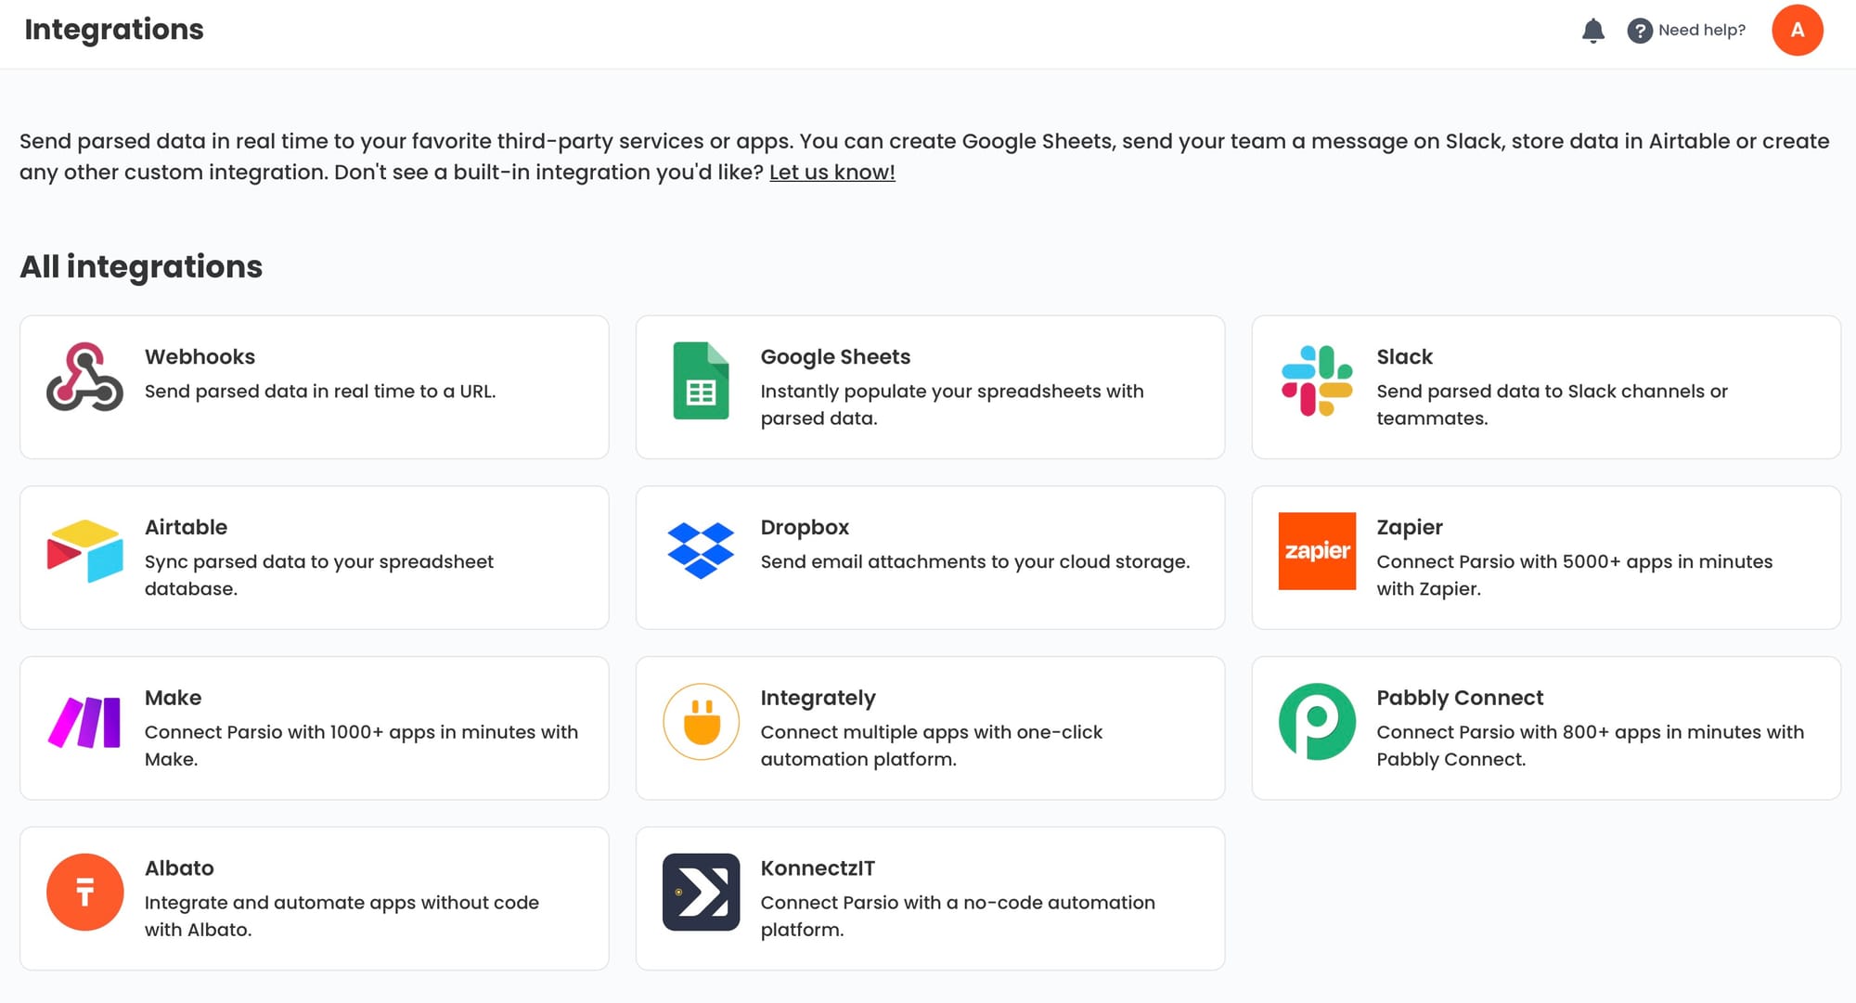The width and height of the screenshot is (1856, 1003).
Task: Click the orange Albato logo
Action: [84, 893]
